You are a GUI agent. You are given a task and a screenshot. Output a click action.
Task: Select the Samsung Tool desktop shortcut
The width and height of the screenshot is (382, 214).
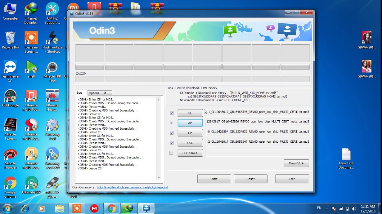(52, 129)
